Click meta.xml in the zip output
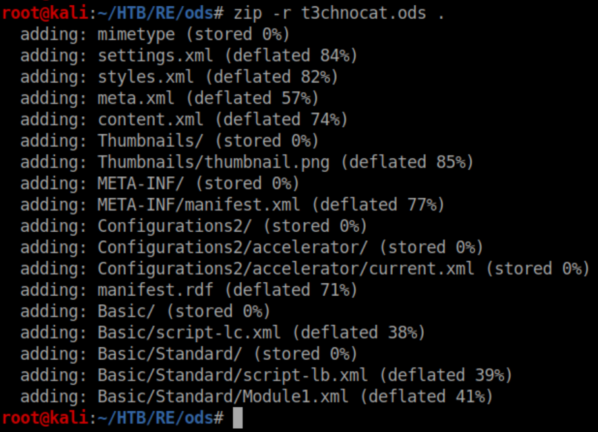 tap(135, 98)
